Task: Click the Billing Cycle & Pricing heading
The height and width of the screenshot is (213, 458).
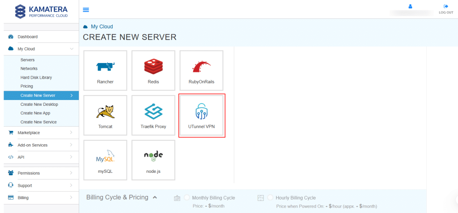Action: tap(118, 197)
